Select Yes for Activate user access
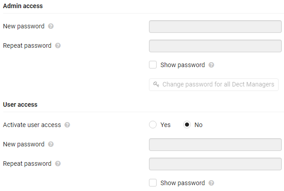 [153, 125]
